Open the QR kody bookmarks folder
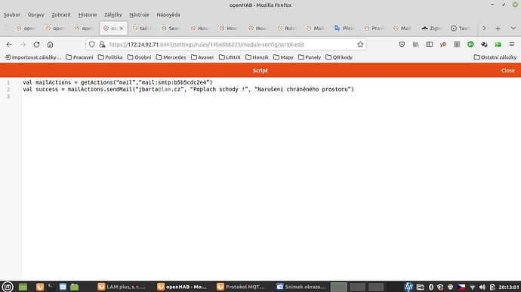This screenshot has width=521, height=292. click(339, 57)
